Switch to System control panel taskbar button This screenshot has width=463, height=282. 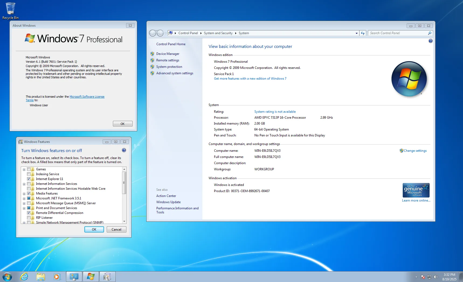tap(74, 277)
